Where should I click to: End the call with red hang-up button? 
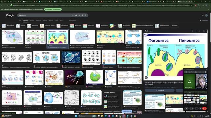[204, 108]
